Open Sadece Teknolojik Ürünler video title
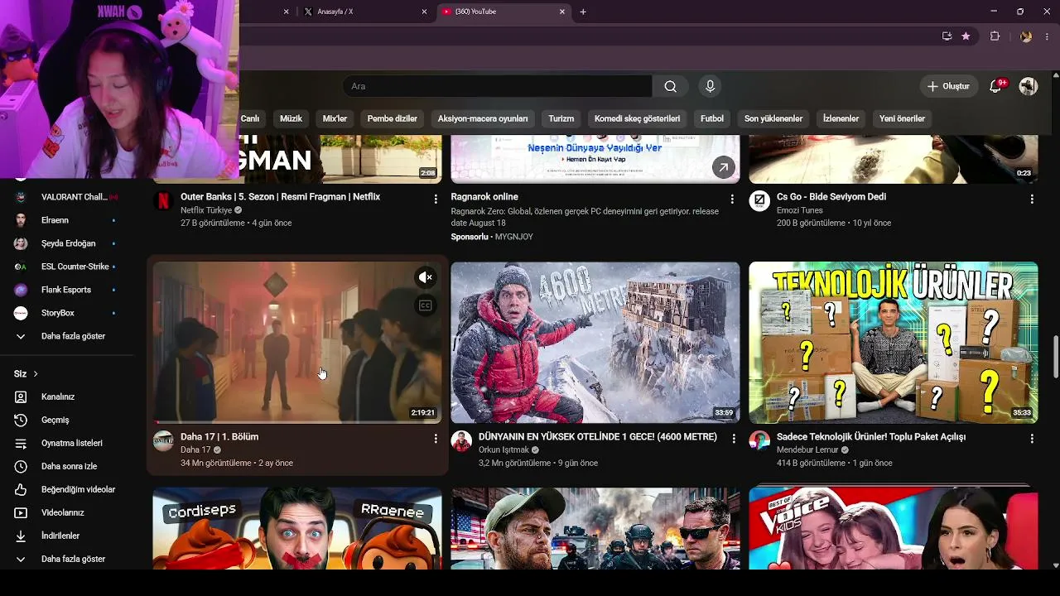This screenshot has width=1060, height=596. click(x=871, y=436)
